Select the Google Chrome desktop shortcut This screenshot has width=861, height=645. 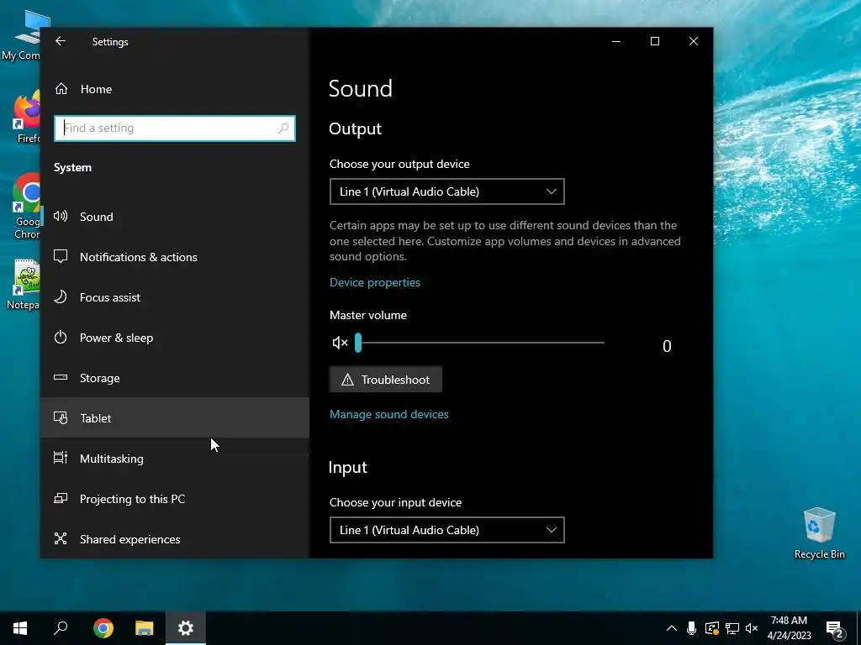[26, 207]
